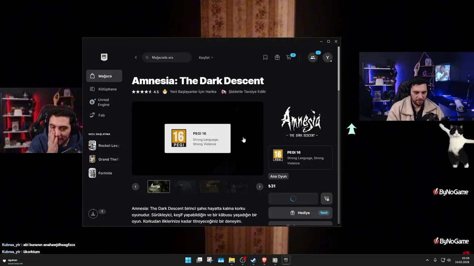
Task: Select the third media thumbnail
Action: coord(210,187)
